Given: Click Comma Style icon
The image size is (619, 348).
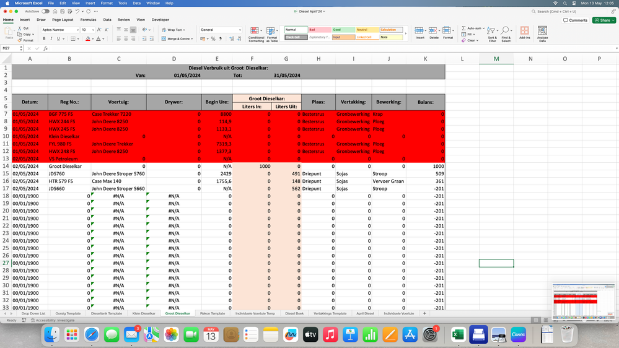Looking at the screenshot, I should tap(221, 38).
